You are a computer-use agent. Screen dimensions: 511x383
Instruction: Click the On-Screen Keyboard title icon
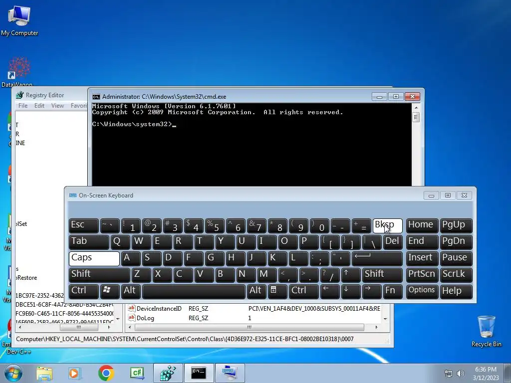click(x=73, y=195)
